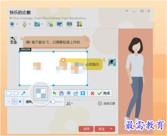This screenshot has height=136, width=167.
Task: Select the rectangle drawing tool
Action: click(9, 93)
